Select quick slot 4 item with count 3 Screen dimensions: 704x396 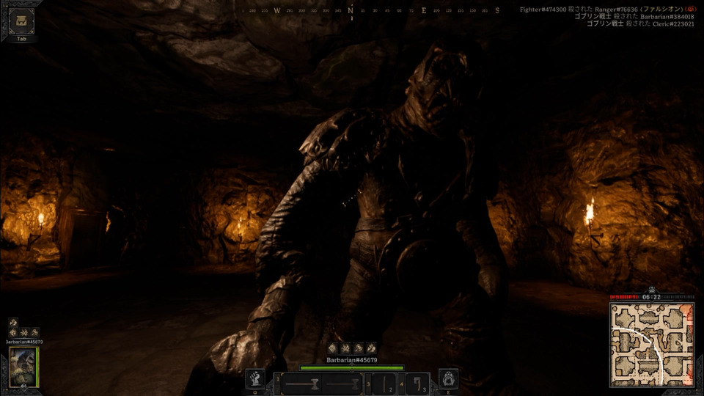click(x=417, y=384)
